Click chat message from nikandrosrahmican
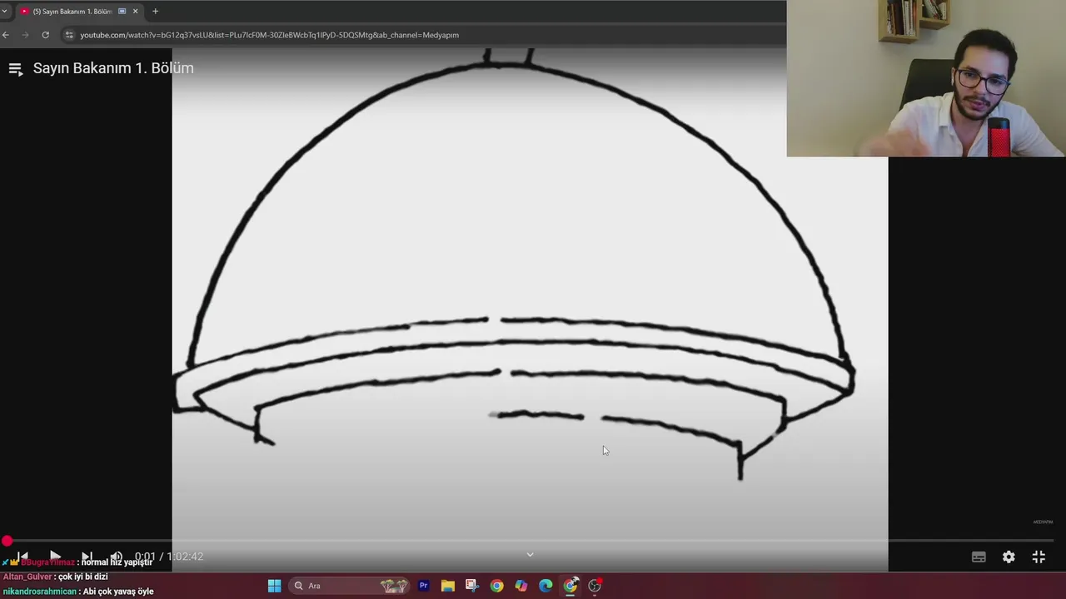The height and width of the screenshot is (599, 1066). pyautogui.click(x=78, y=592)
